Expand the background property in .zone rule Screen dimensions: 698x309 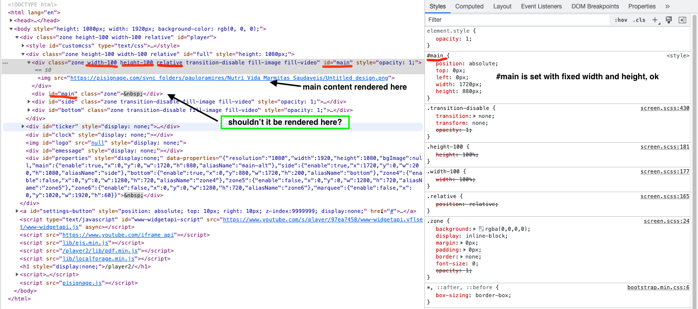pos(474,229)
